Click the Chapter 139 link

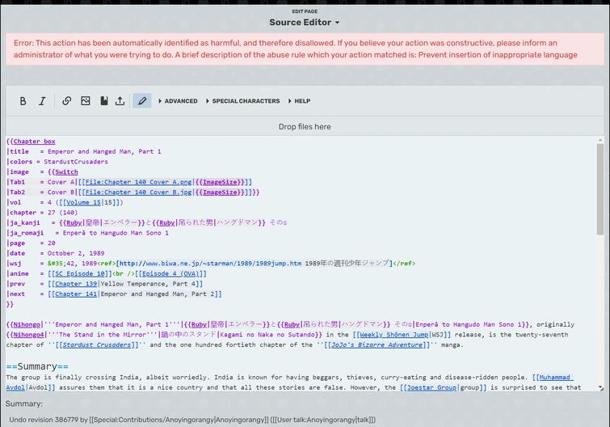pyautogui.click(x=76, y=284)
